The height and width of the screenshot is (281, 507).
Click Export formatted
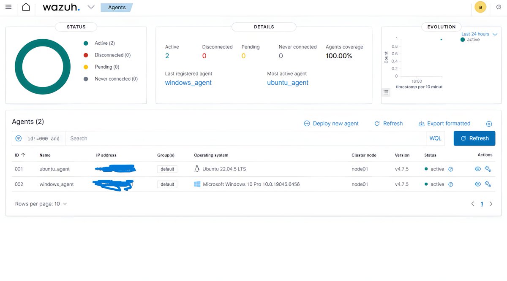(x=444, y=124)
